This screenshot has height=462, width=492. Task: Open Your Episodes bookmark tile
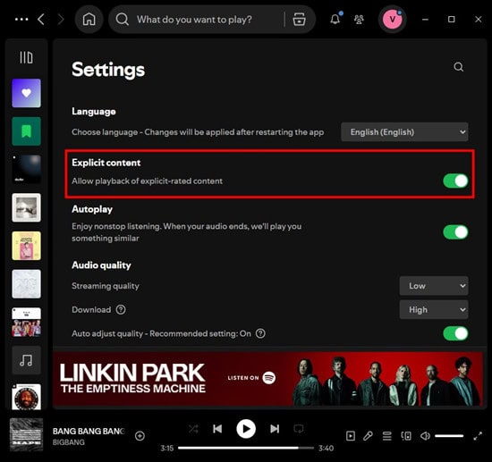tap(26, 131)
